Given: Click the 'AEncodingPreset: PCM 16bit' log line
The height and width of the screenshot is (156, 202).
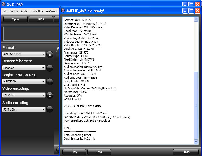Looking at the screenshot, I should point(82,70).
